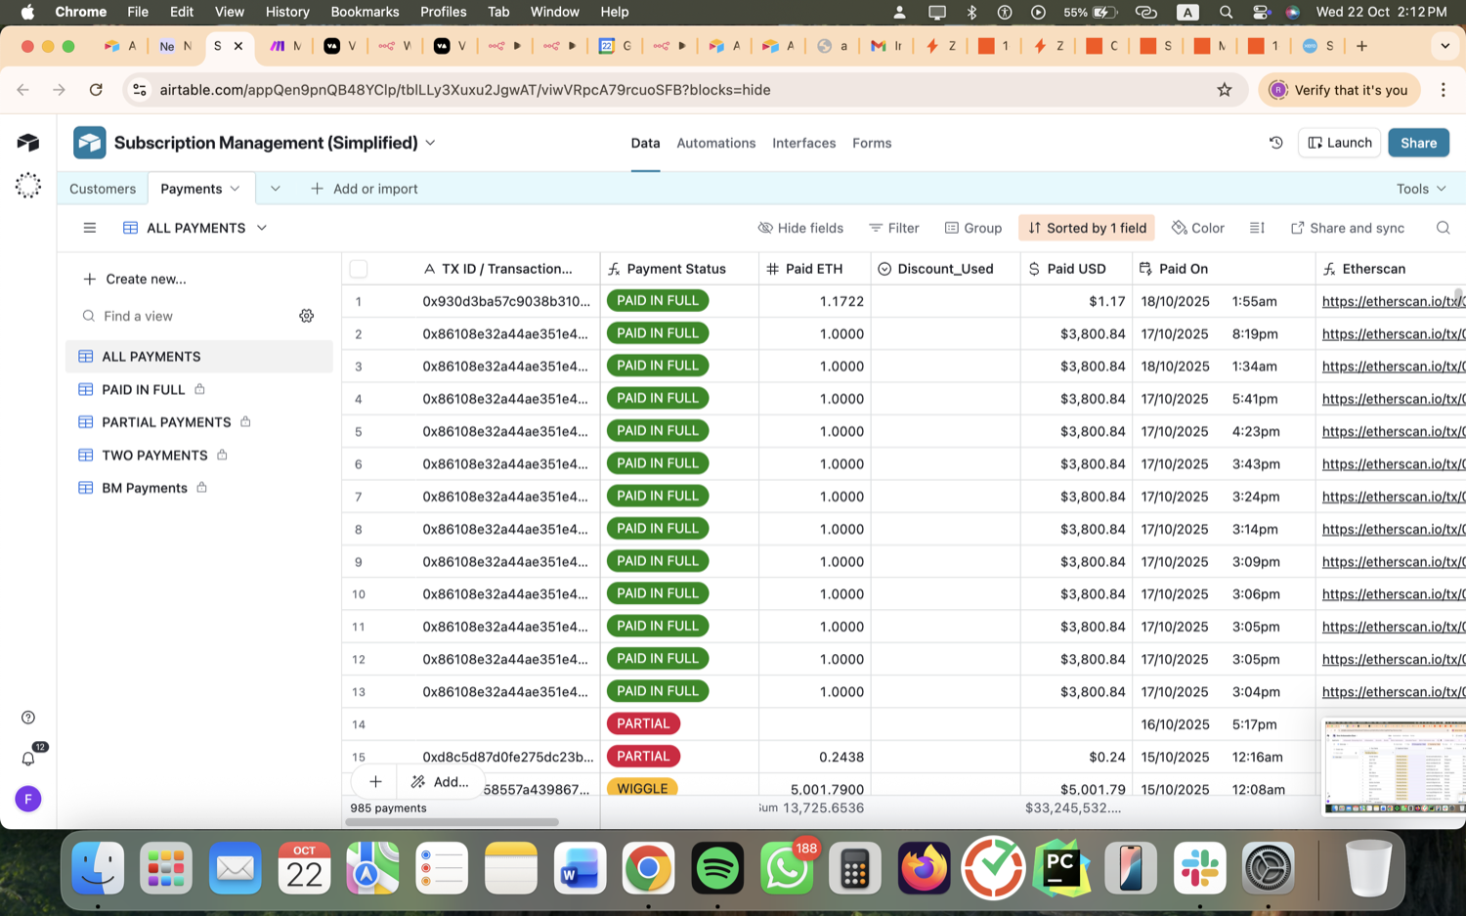Open Airtable home logo icon
This screenshot has height=916, width=1466.
point(27,143)
